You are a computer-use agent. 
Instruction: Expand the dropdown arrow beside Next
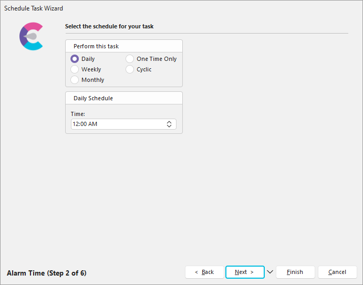(x=270, y=272)
